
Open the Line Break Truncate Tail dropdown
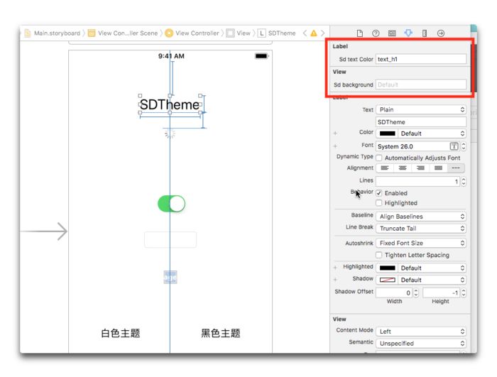pyautogui.click(x=421, y=229)
